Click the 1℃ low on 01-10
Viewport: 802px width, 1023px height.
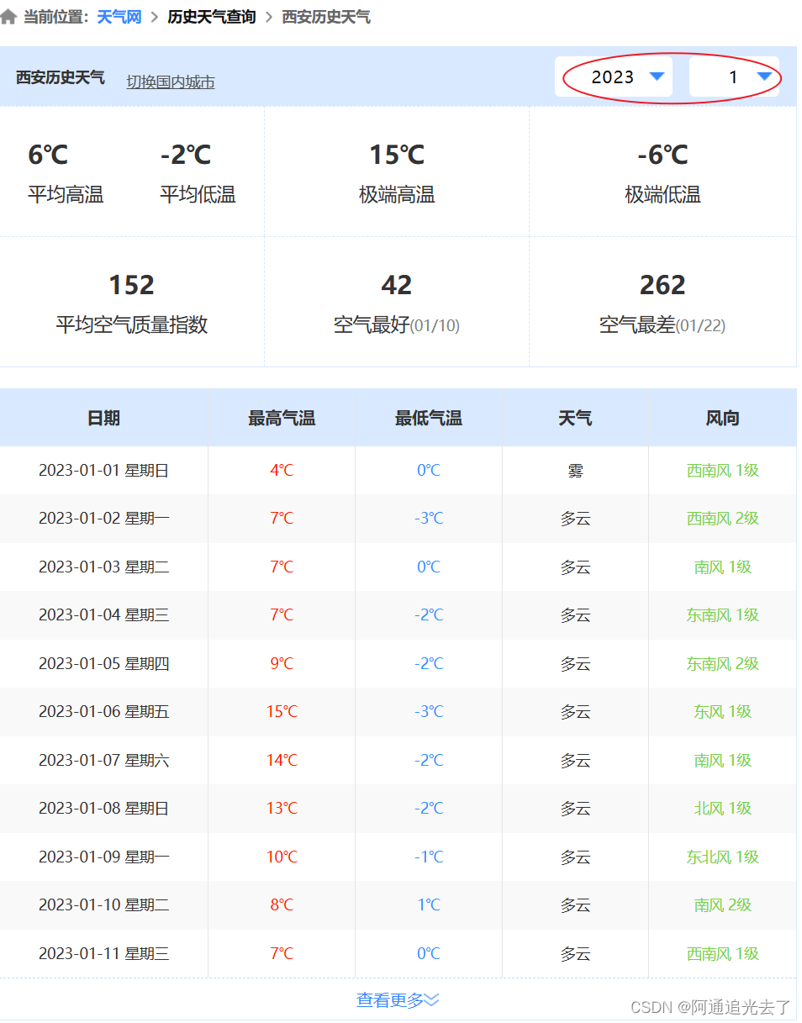pyautogui.click(x=429, y=905)
